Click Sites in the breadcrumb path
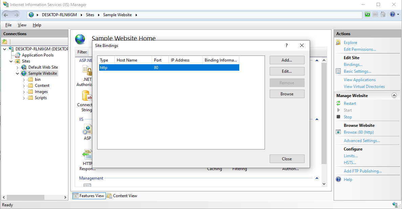Image resolution: width=402 pixels, height=209 pixels. click(x=90, y=15)
